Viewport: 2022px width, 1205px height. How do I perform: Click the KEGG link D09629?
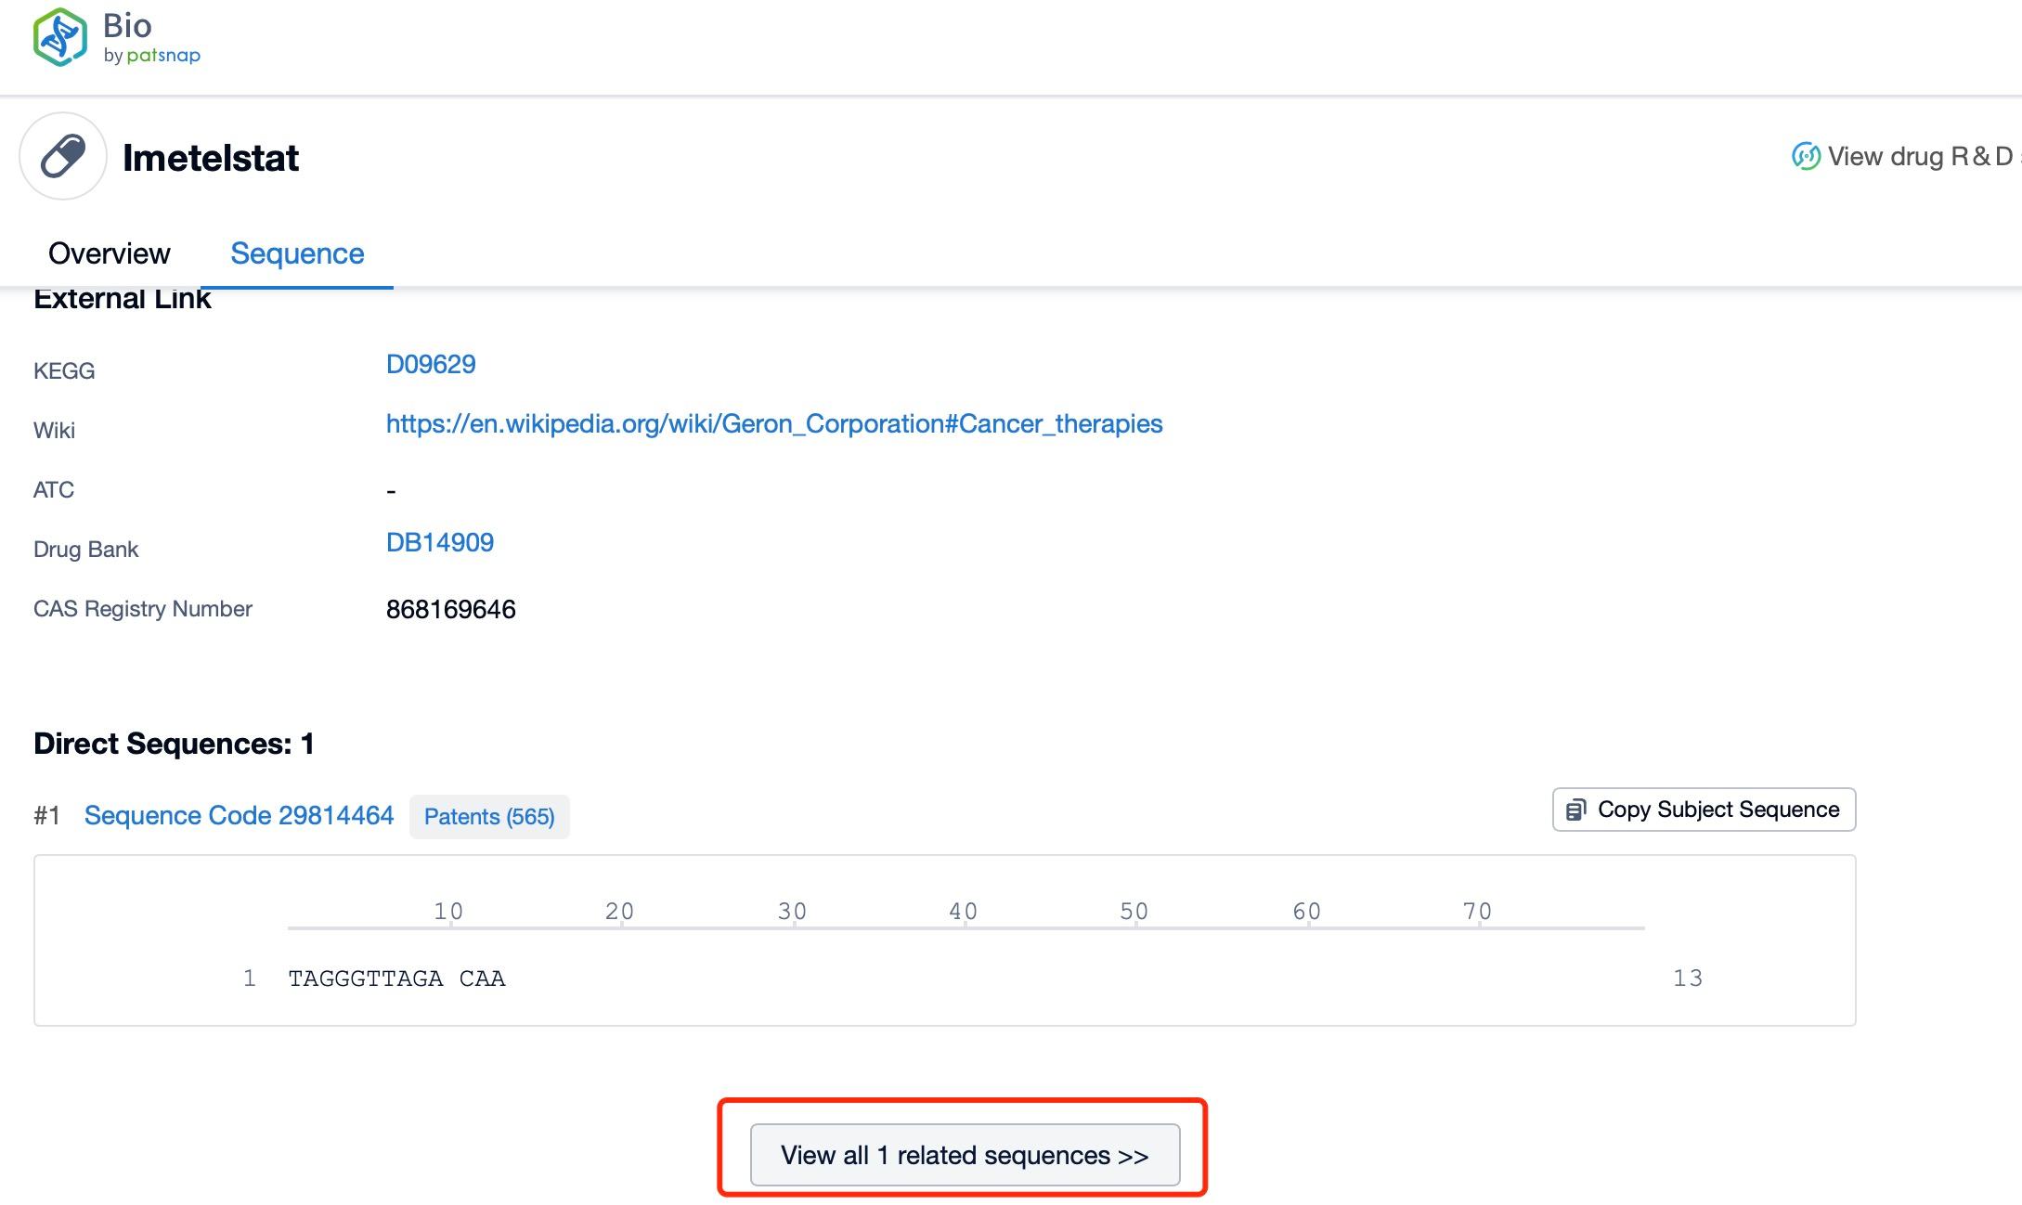click(x=430, y=364)
